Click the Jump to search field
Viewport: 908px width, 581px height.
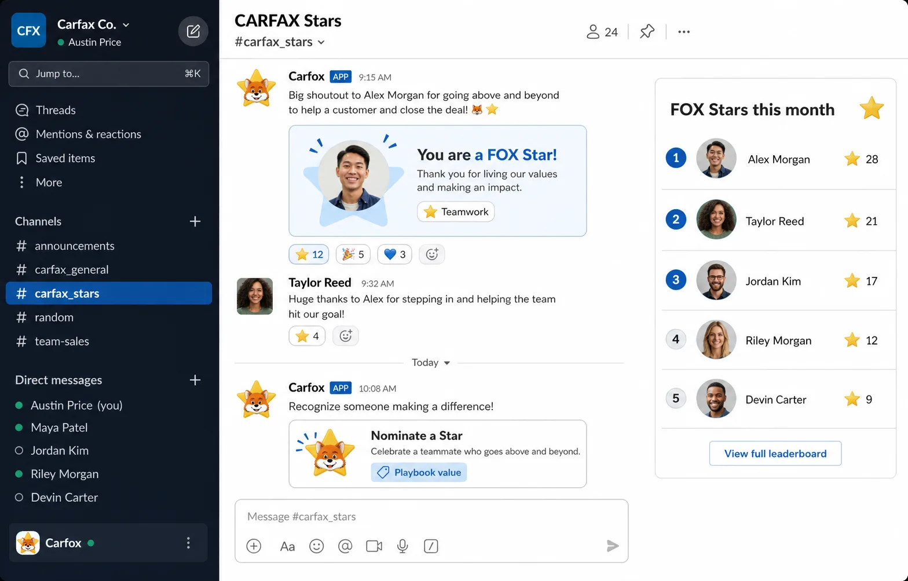109,74
